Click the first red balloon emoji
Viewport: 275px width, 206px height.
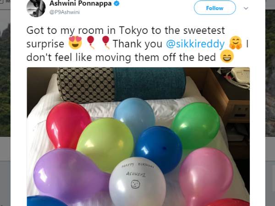pos(91,42)
